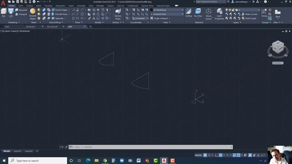This screenshot has height=164, width=292.
Task: Toggle the layer 0 on/off lightbulb
Action: 226,10
